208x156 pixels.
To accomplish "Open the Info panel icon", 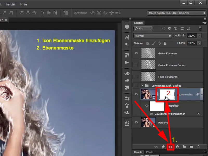I will pyautogui.click(x=127, y=27).
